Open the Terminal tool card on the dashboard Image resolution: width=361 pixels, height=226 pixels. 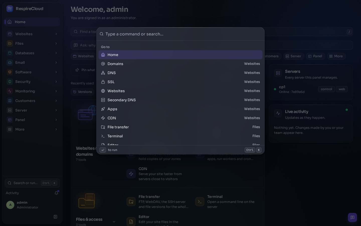point(227,202)
